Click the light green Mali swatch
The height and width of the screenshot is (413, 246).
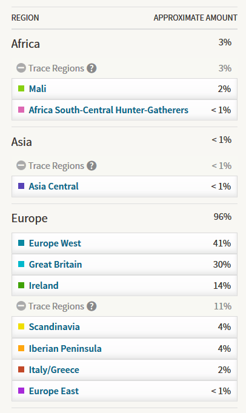tap(21, 88)
